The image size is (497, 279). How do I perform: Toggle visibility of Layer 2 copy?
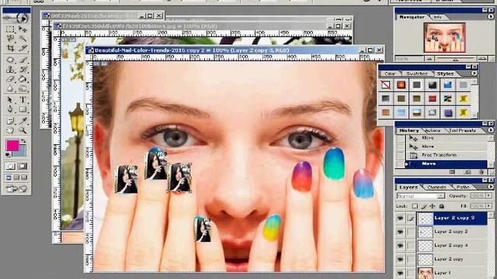[401, 259]
